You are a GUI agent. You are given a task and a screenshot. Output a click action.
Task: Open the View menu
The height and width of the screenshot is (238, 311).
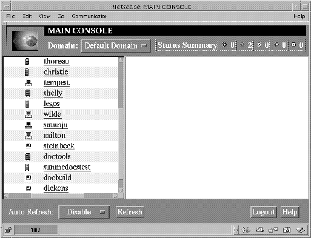44,16
